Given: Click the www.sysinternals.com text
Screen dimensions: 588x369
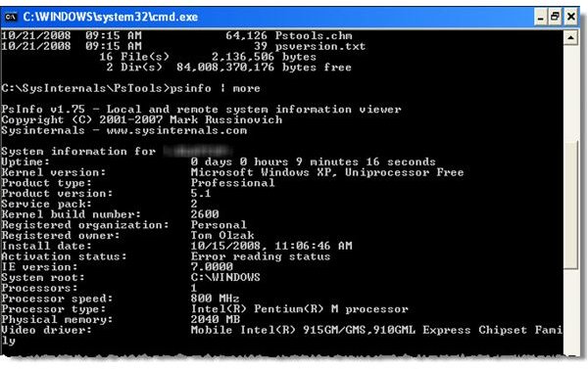Looking at the screenshot, I should (176, 130).
